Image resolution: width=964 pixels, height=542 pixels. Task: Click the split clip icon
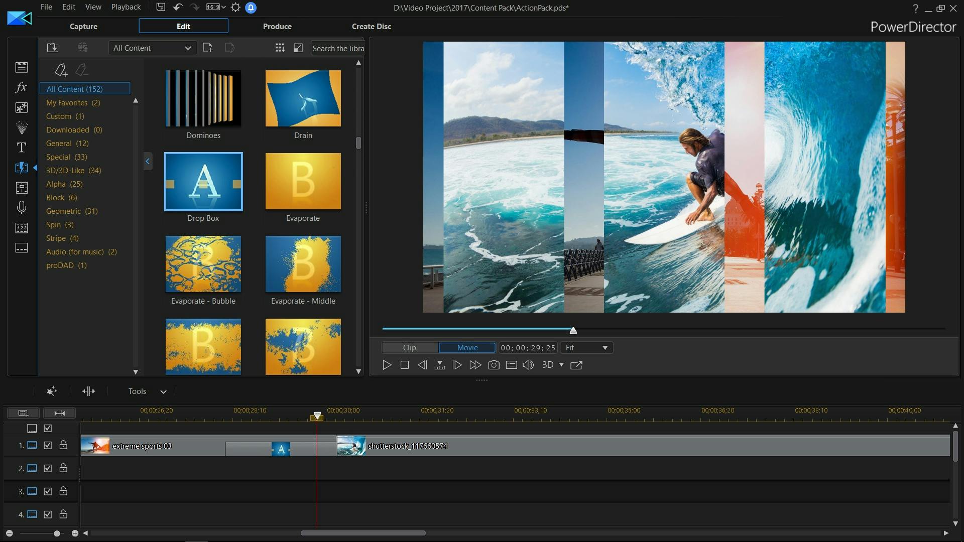88,391
